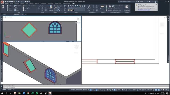Open the Detail Components tool

127,8
